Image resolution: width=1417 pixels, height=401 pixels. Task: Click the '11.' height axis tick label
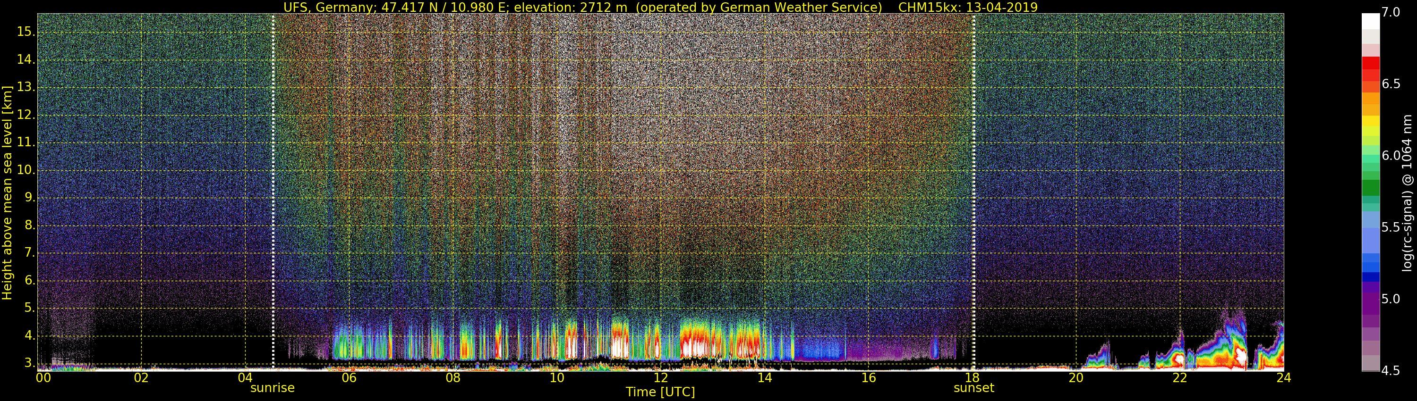click(26, 143)
